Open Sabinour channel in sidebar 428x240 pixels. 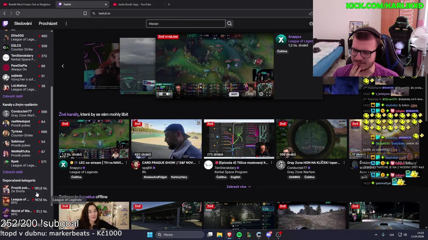coord(25,143)
